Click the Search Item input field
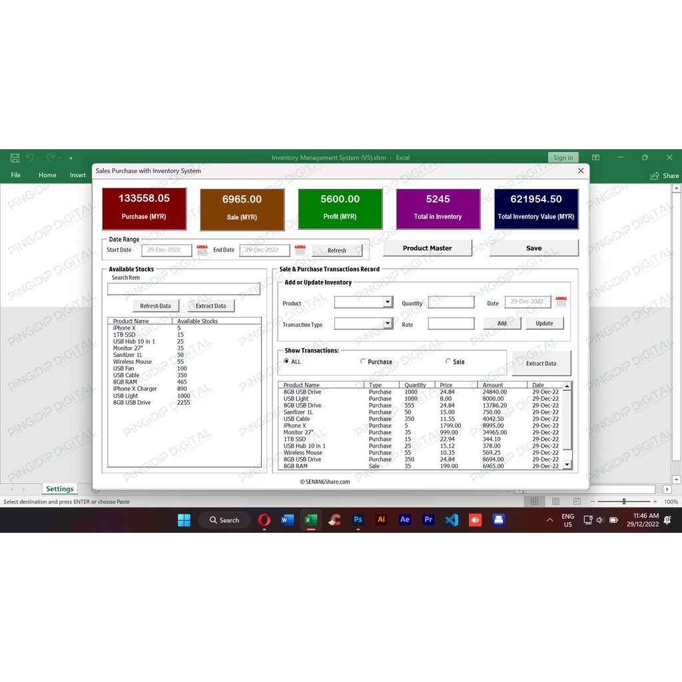 pyautogui.click(x=183, y=288)
